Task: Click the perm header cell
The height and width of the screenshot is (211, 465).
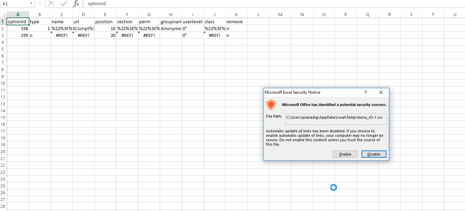Action: [149, 22]
